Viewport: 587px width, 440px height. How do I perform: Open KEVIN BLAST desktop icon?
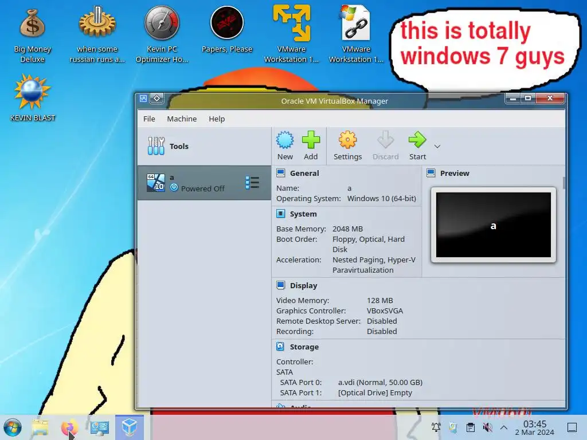pos(32,98)
